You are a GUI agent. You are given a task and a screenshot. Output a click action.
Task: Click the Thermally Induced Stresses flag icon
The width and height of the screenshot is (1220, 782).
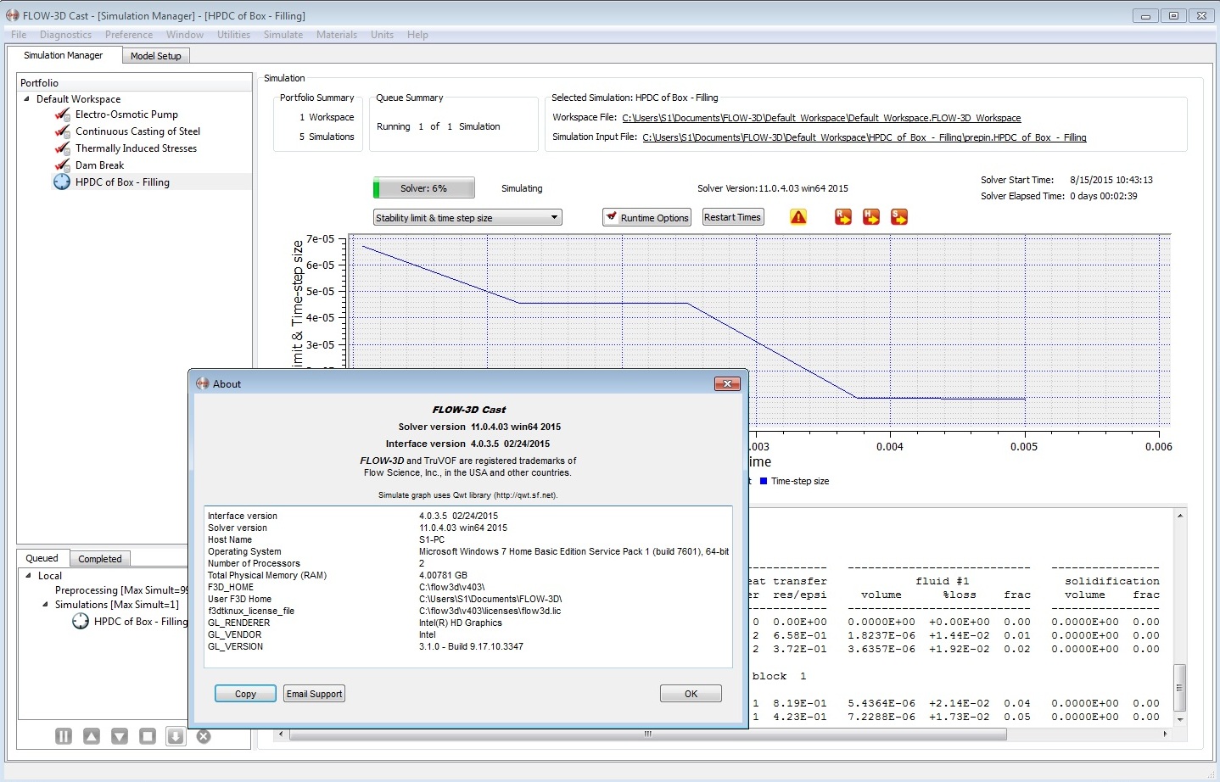click(62, 148)
